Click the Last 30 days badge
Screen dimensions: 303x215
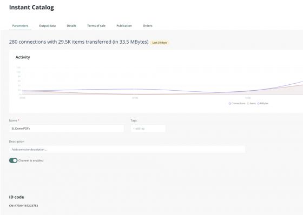[x=160, y=43]
